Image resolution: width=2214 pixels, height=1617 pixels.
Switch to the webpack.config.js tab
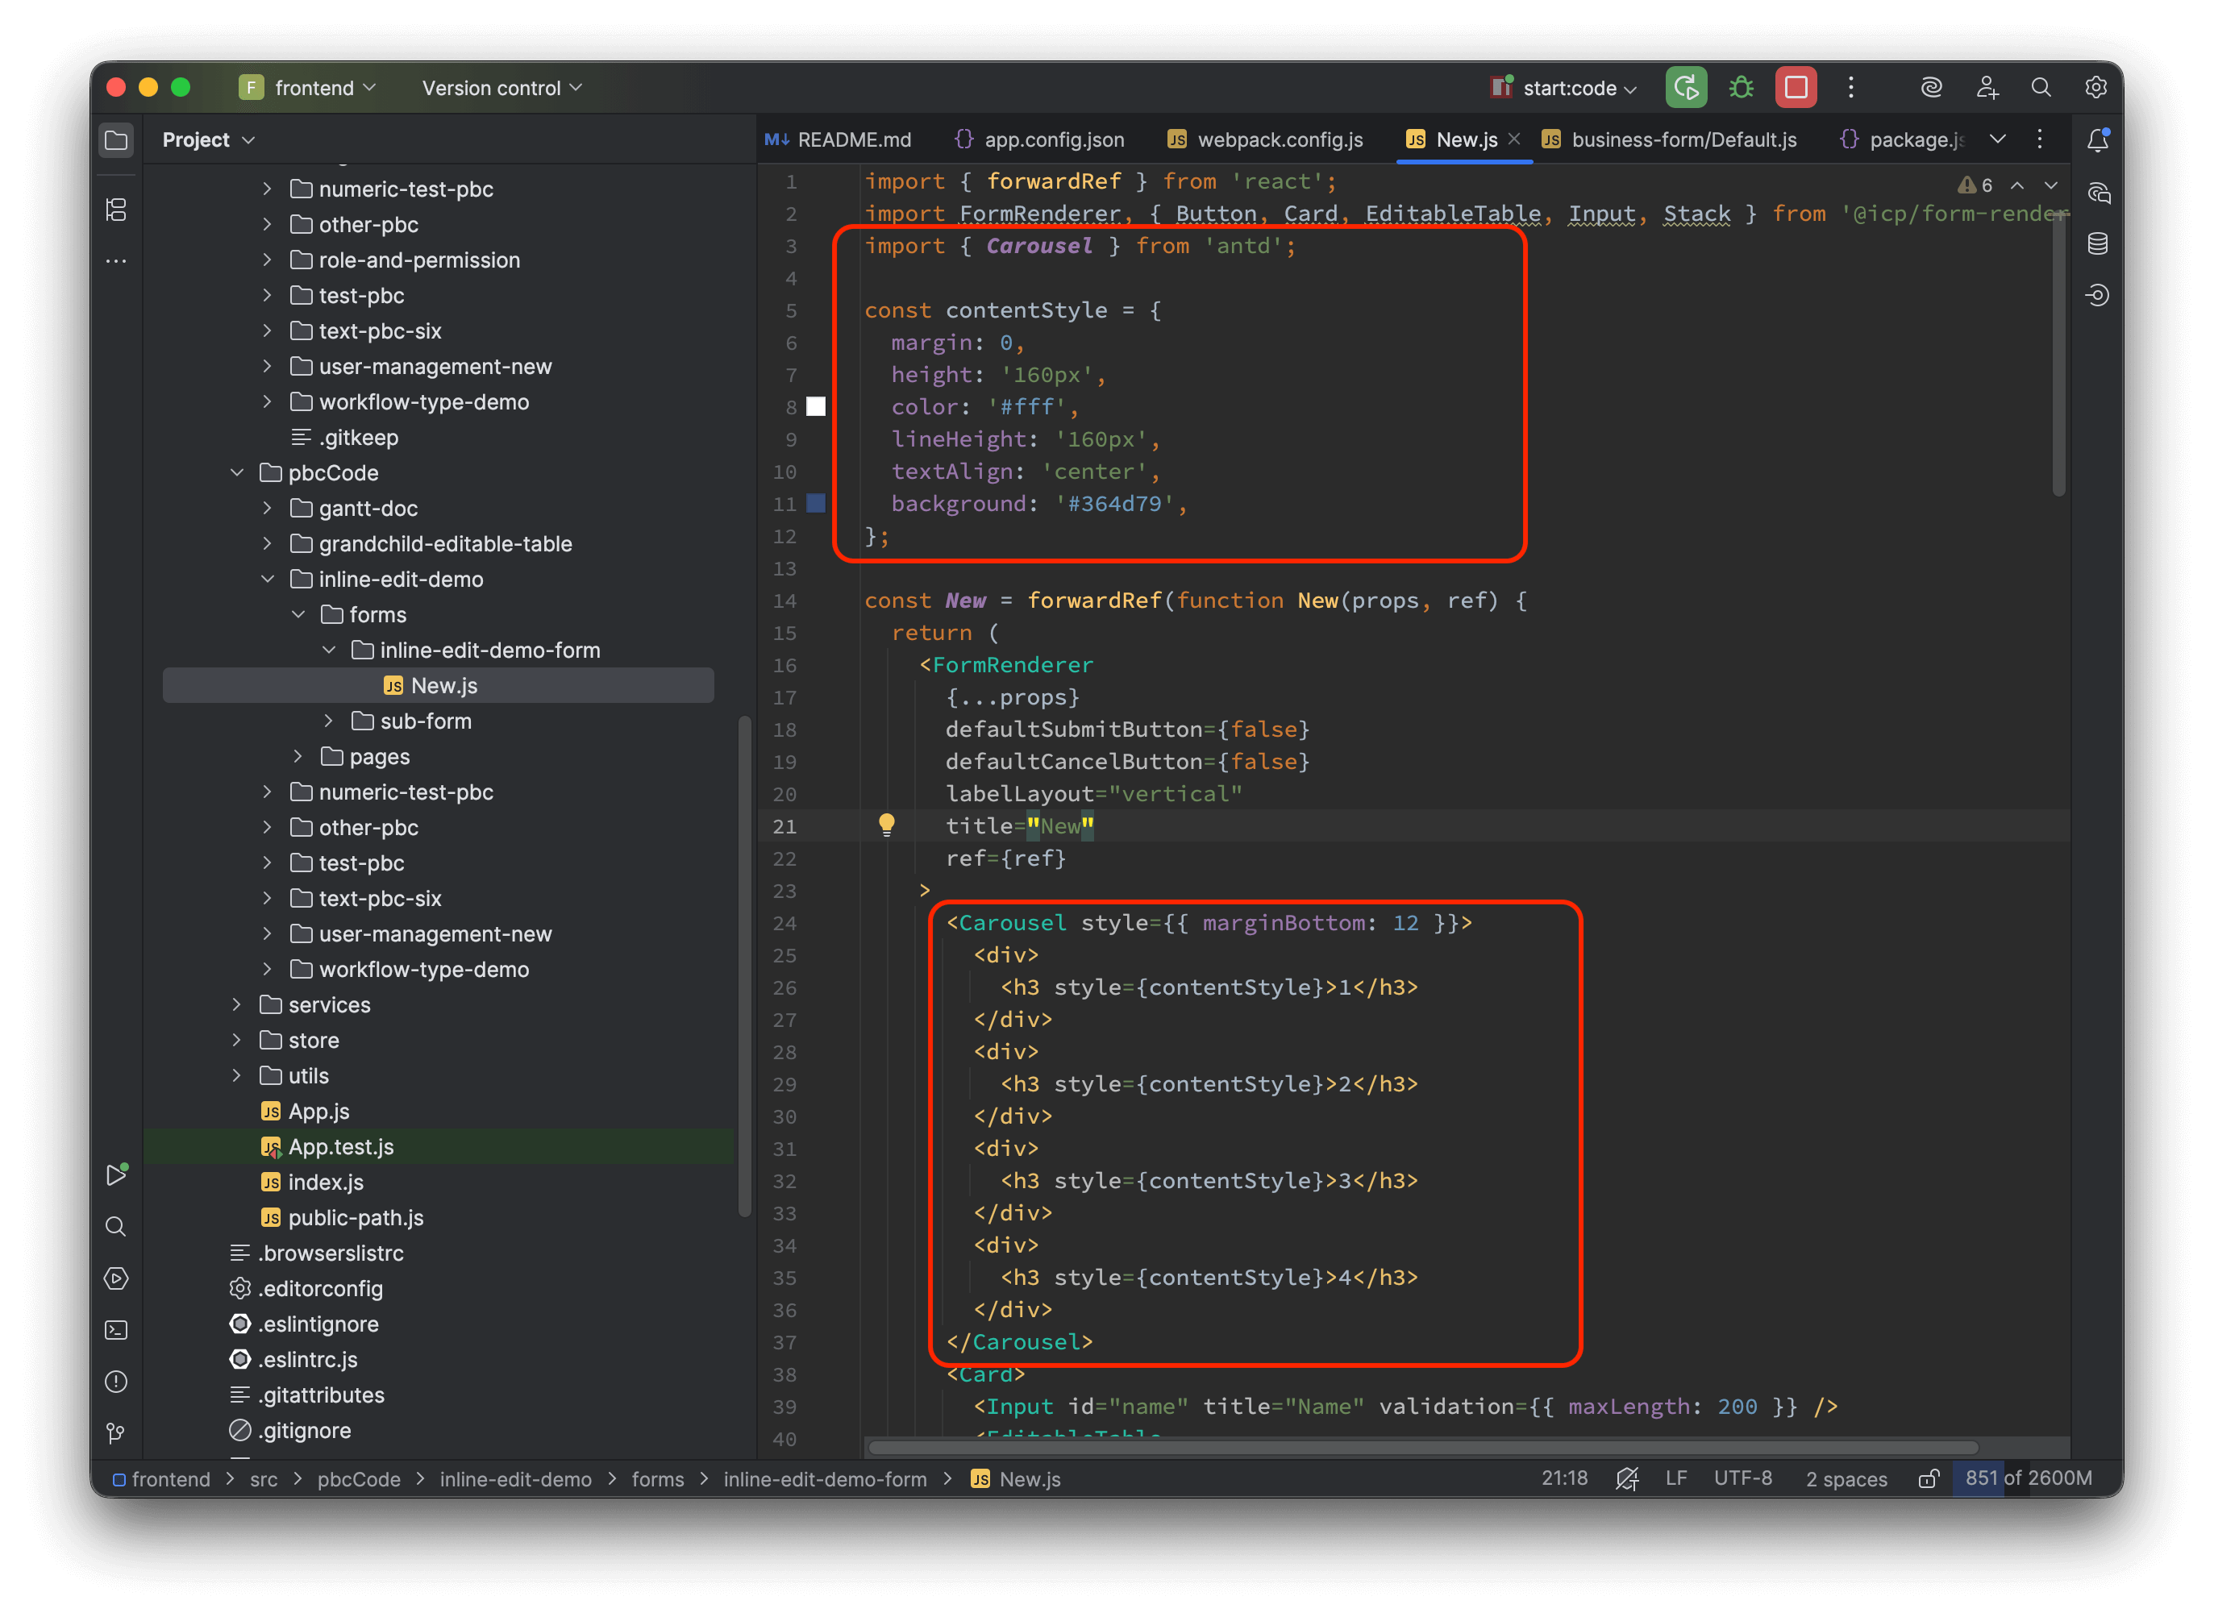(1266, 140)
